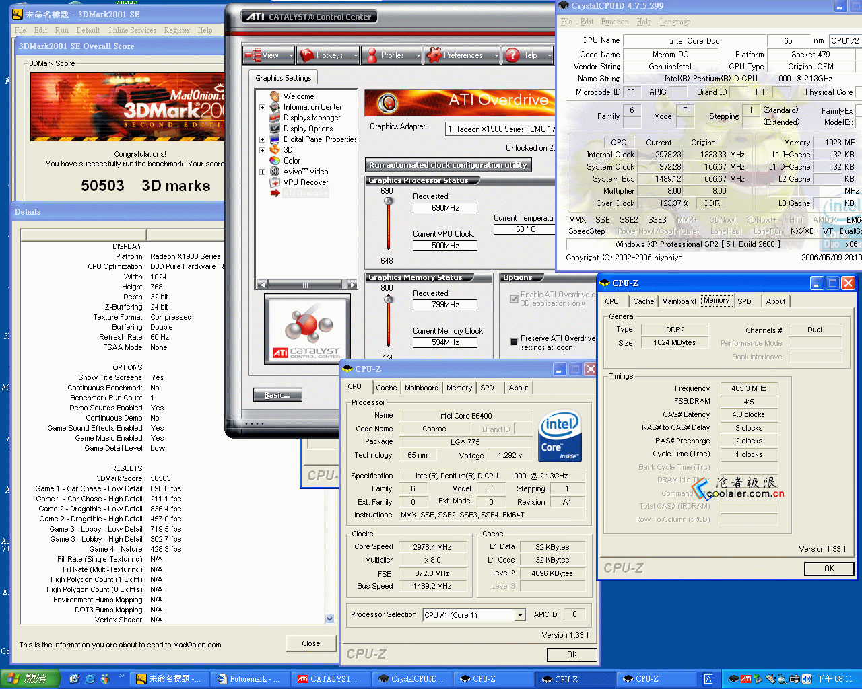
Task: Select Displays Manager in the tree
Action: [311, 118]
